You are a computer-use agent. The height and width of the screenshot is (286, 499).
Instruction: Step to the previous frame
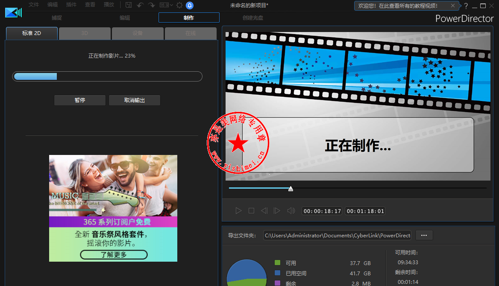264,210
